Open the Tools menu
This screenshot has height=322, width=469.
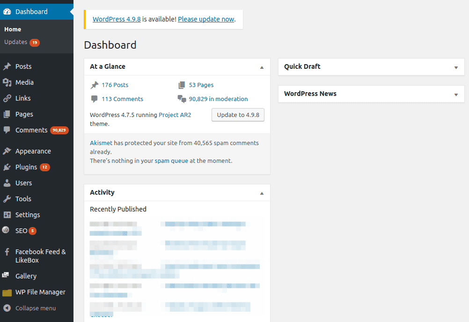[23, 199]
